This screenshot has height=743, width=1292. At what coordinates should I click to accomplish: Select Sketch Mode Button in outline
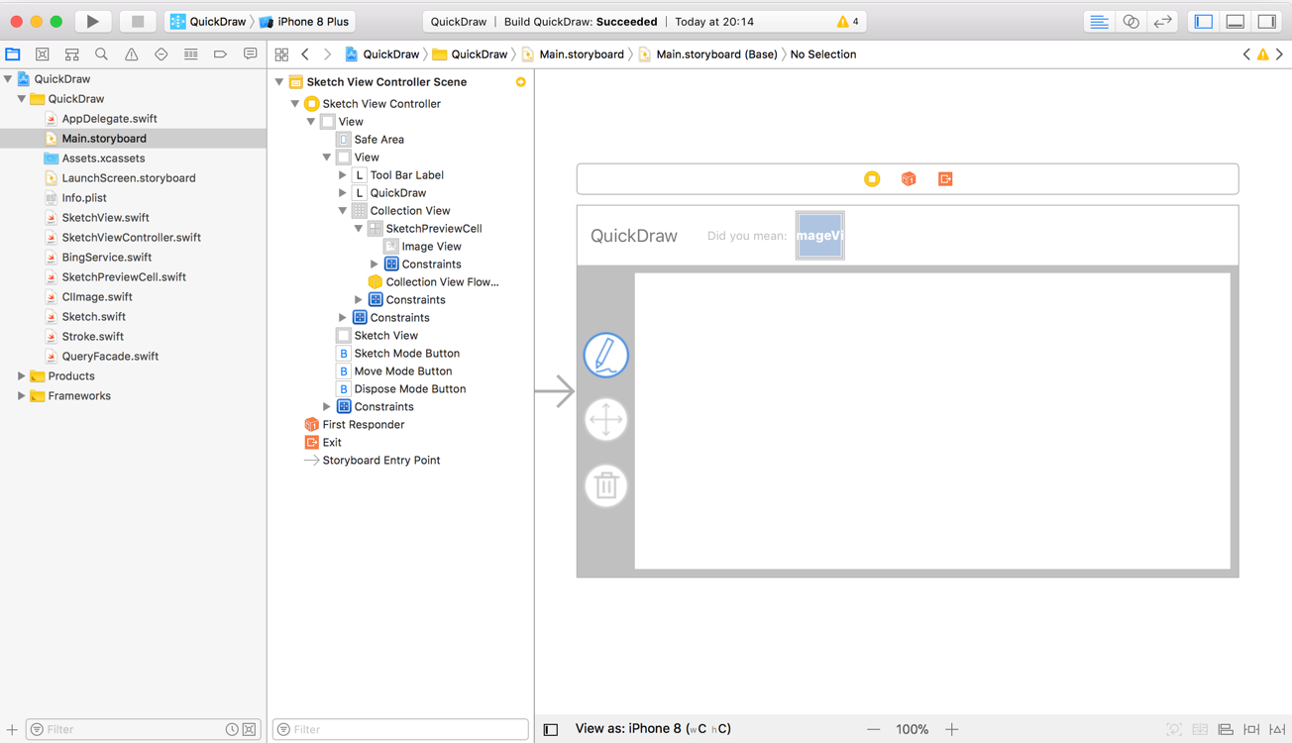click(x=406, y=354)
